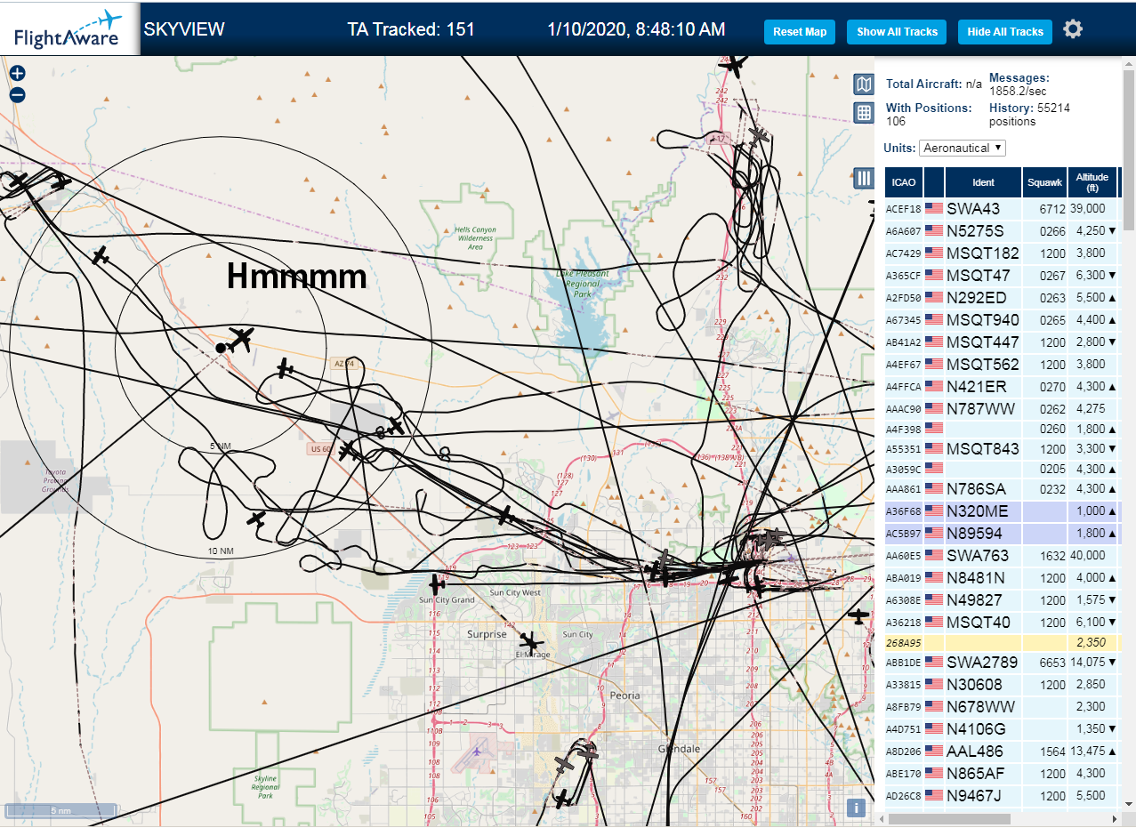The width and height of the screenshot is (1136, 828).
Task: Sort table by Ident column
Action: tap(983, 182)
